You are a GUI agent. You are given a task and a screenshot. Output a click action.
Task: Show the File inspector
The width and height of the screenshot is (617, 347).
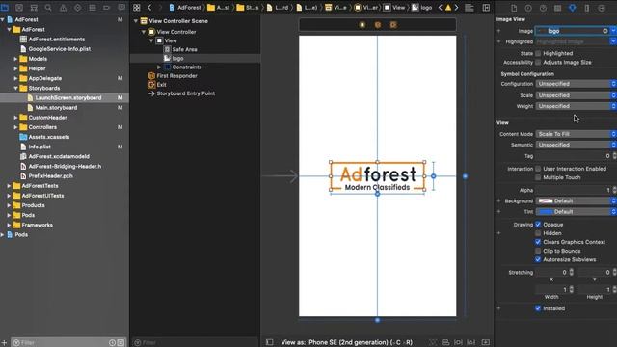[514, 8]
